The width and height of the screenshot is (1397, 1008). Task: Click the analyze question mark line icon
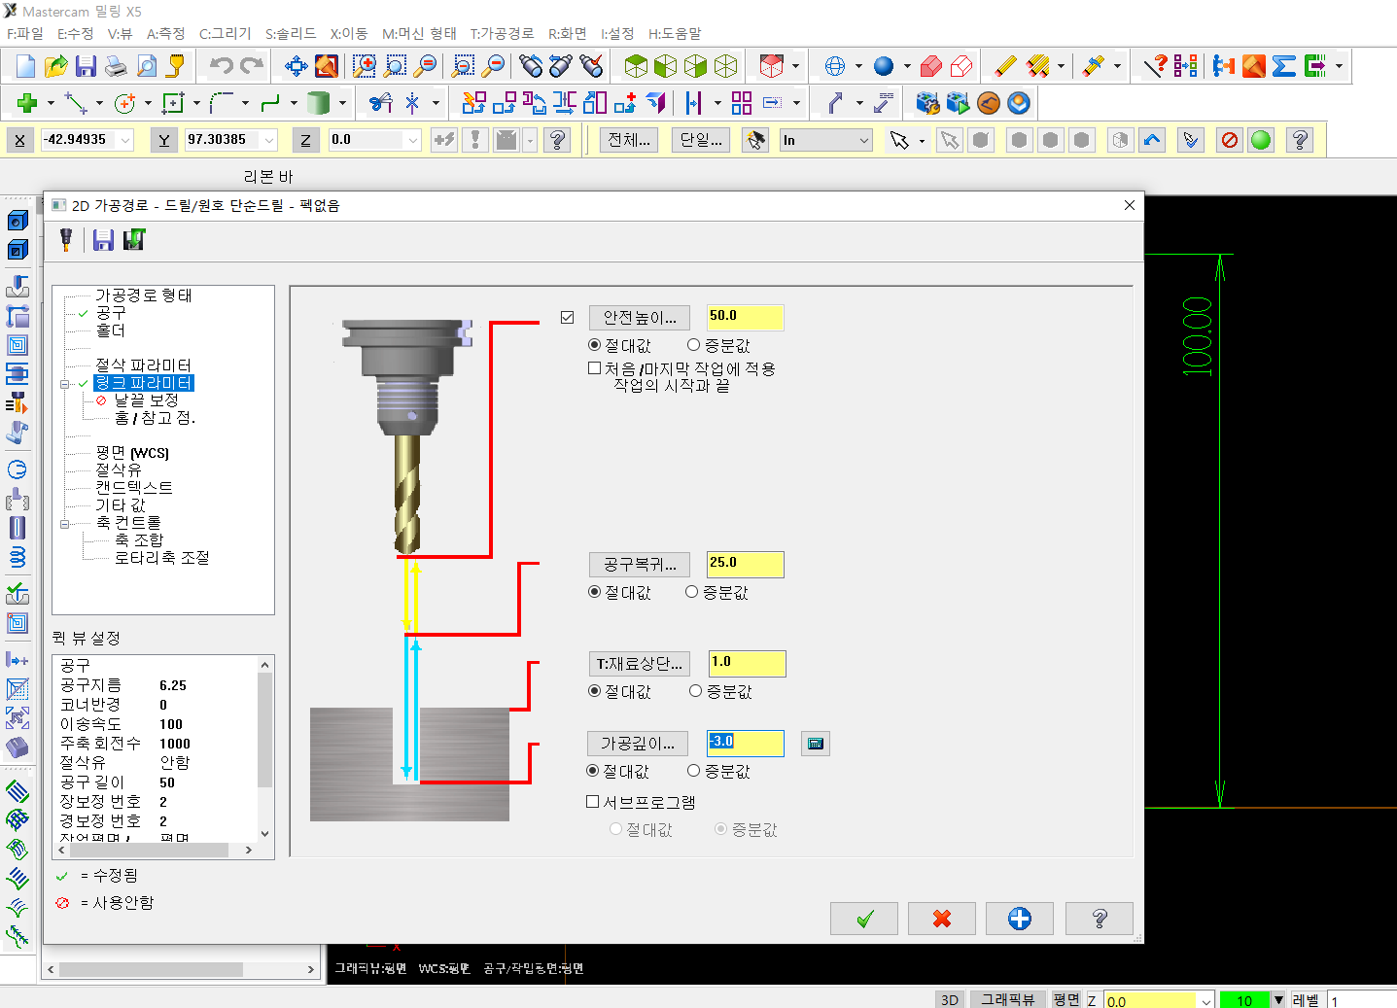tap(1155, 66)
